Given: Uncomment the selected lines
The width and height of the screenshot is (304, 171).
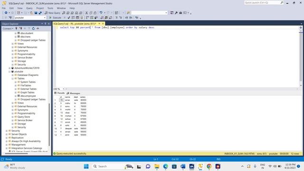Looking at the screenshot, I should (x=120, y=18).
